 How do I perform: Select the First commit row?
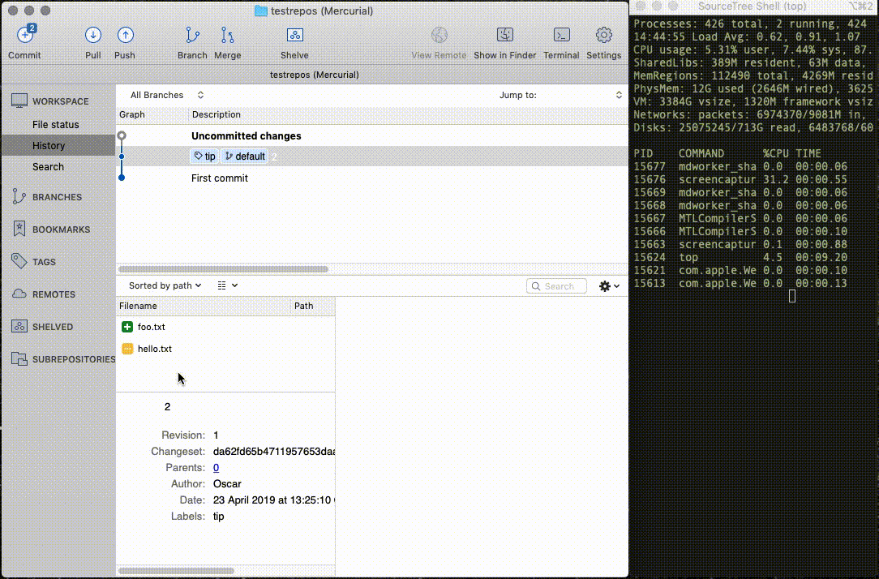click(371, 178)
